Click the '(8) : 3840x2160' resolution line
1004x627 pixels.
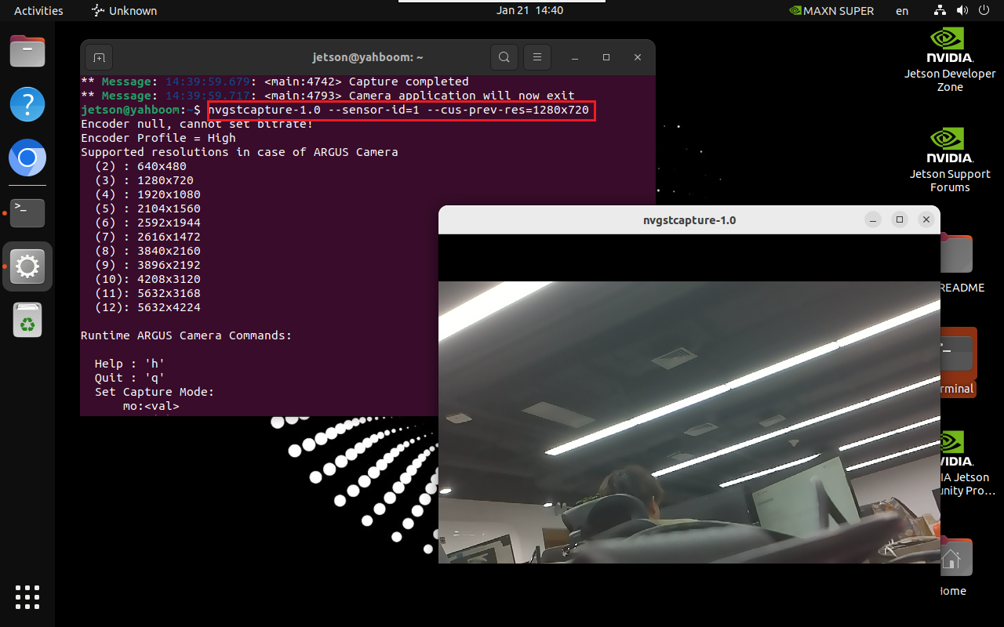coord(147,251)
